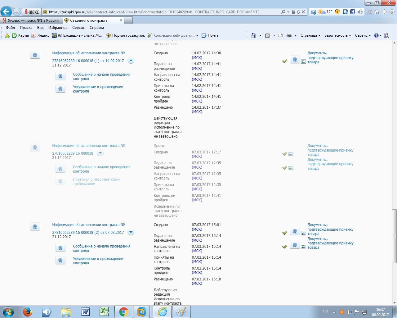Click the vertical scrollbar thumb

[x=394, y=236]
